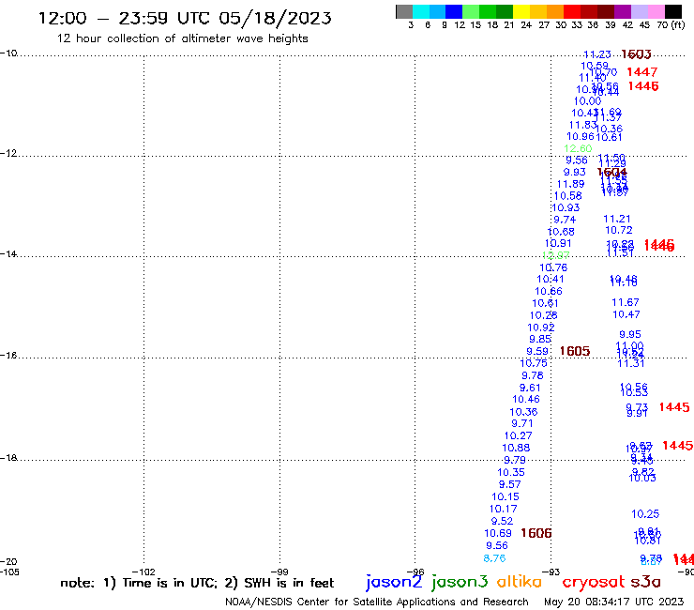694x610 pixels.
Task: Click the longitude axis label -102
Action: tap(143, 572)
